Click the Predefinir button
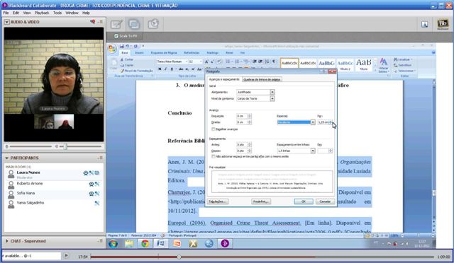This screenshot has width=454, height=263. pos(261,201)
